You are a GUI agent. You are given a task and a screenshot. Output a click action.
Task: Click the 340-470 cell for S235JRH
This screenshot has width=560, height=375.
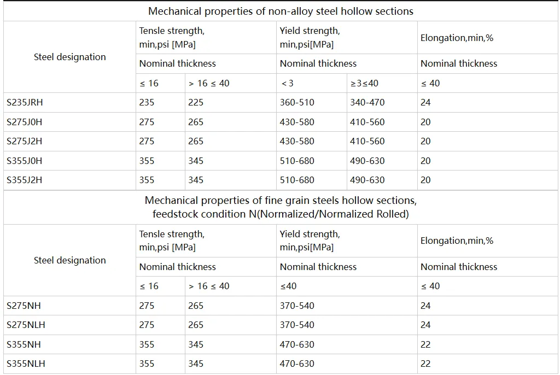pyautogui.click(x=367, y=103)
